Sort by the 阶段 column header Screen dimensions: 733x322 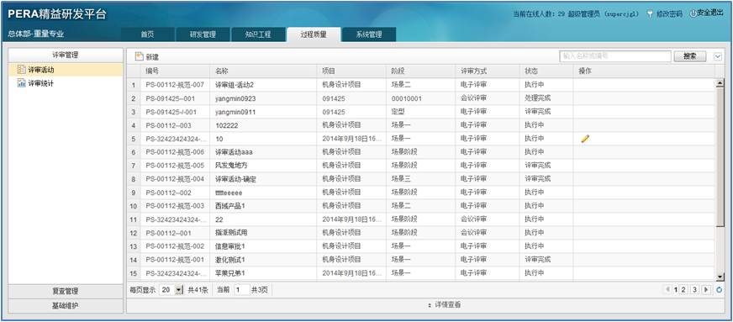pyautogui.click(x=421, y=71)
